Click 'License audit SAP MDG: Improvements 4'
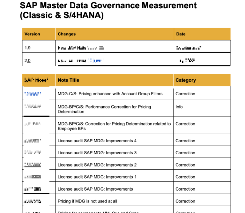Screen dimensions: 245x213 [97, 141]
